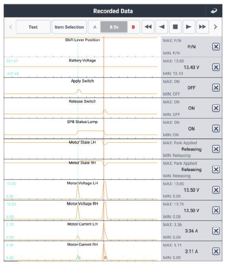Viewport: 226px width, 265px height.
Task: Remove the EPB Status Lamp graph
Action: [216, 129]
